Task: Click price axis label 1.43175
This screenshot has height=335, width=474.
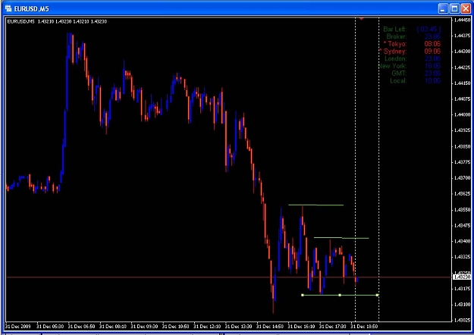Action: click(x=462, y=289)
